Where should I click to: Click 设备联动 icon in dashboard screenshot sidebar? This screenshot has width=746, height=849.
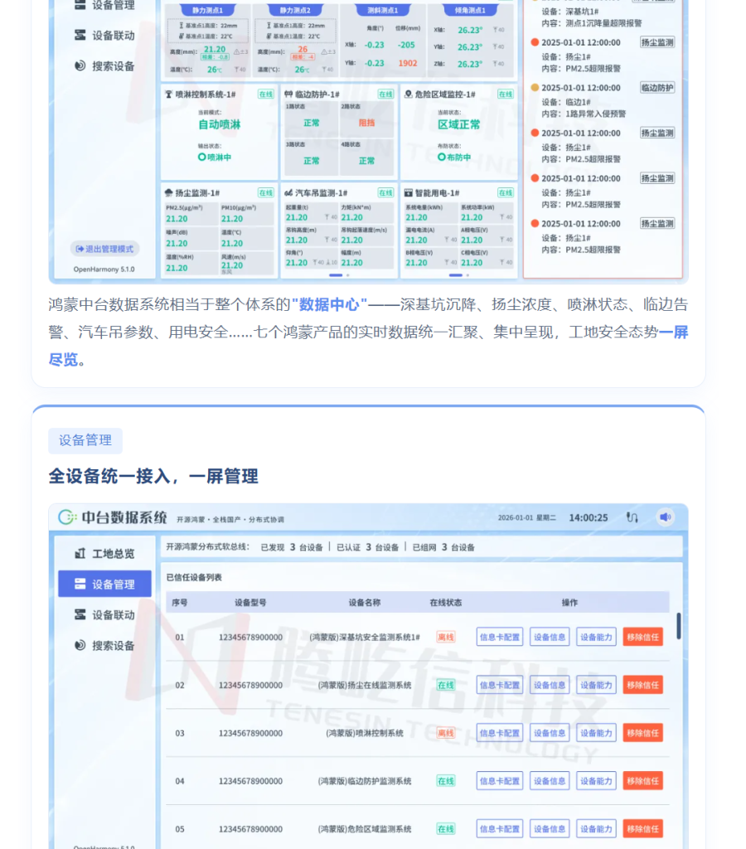pos(80,35)
